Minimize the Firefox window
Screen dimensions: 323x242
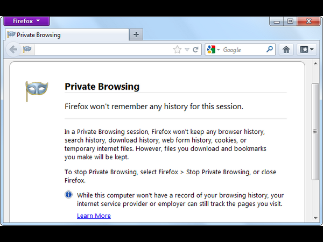coord(277,21)
